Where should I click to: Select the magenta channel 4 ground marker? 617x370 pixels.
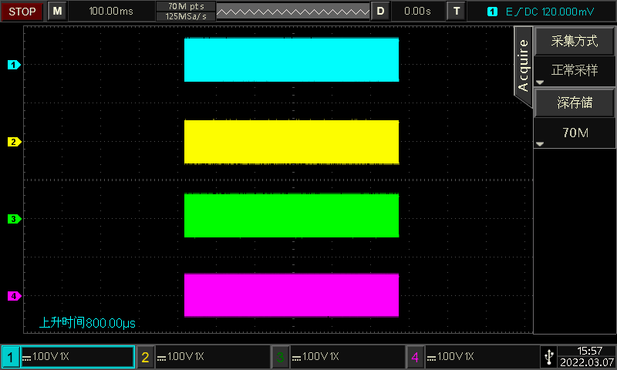(x=13, y=296)
